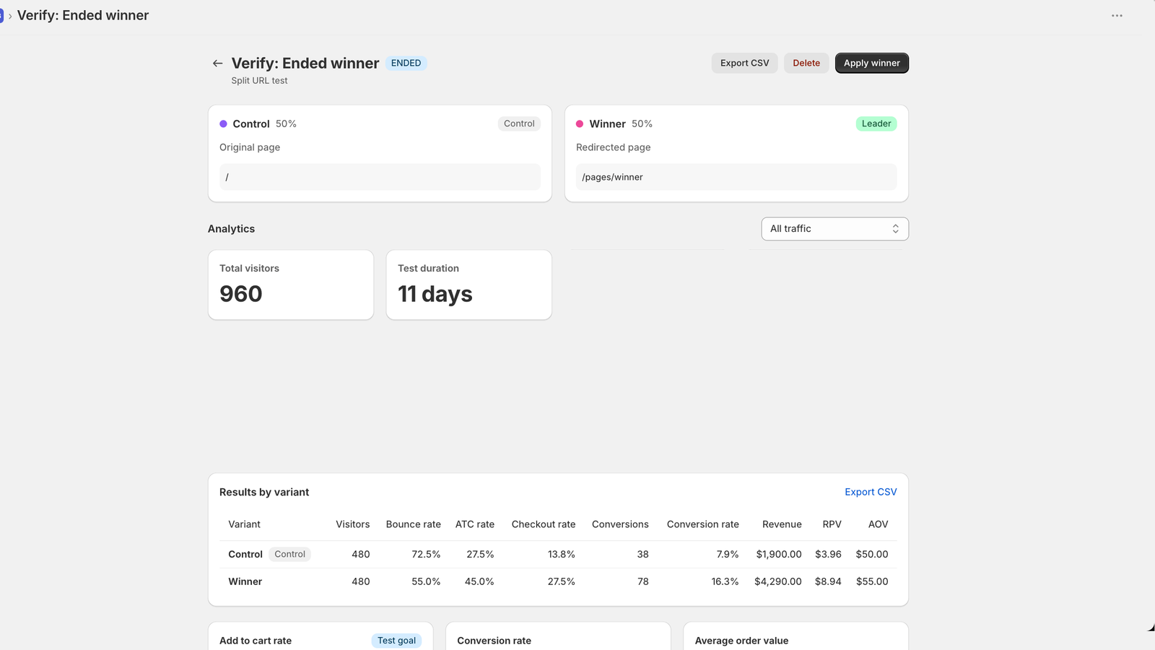Screen dimensions: 1155x650
Task: Click Apply winner button
Action: 871,64
